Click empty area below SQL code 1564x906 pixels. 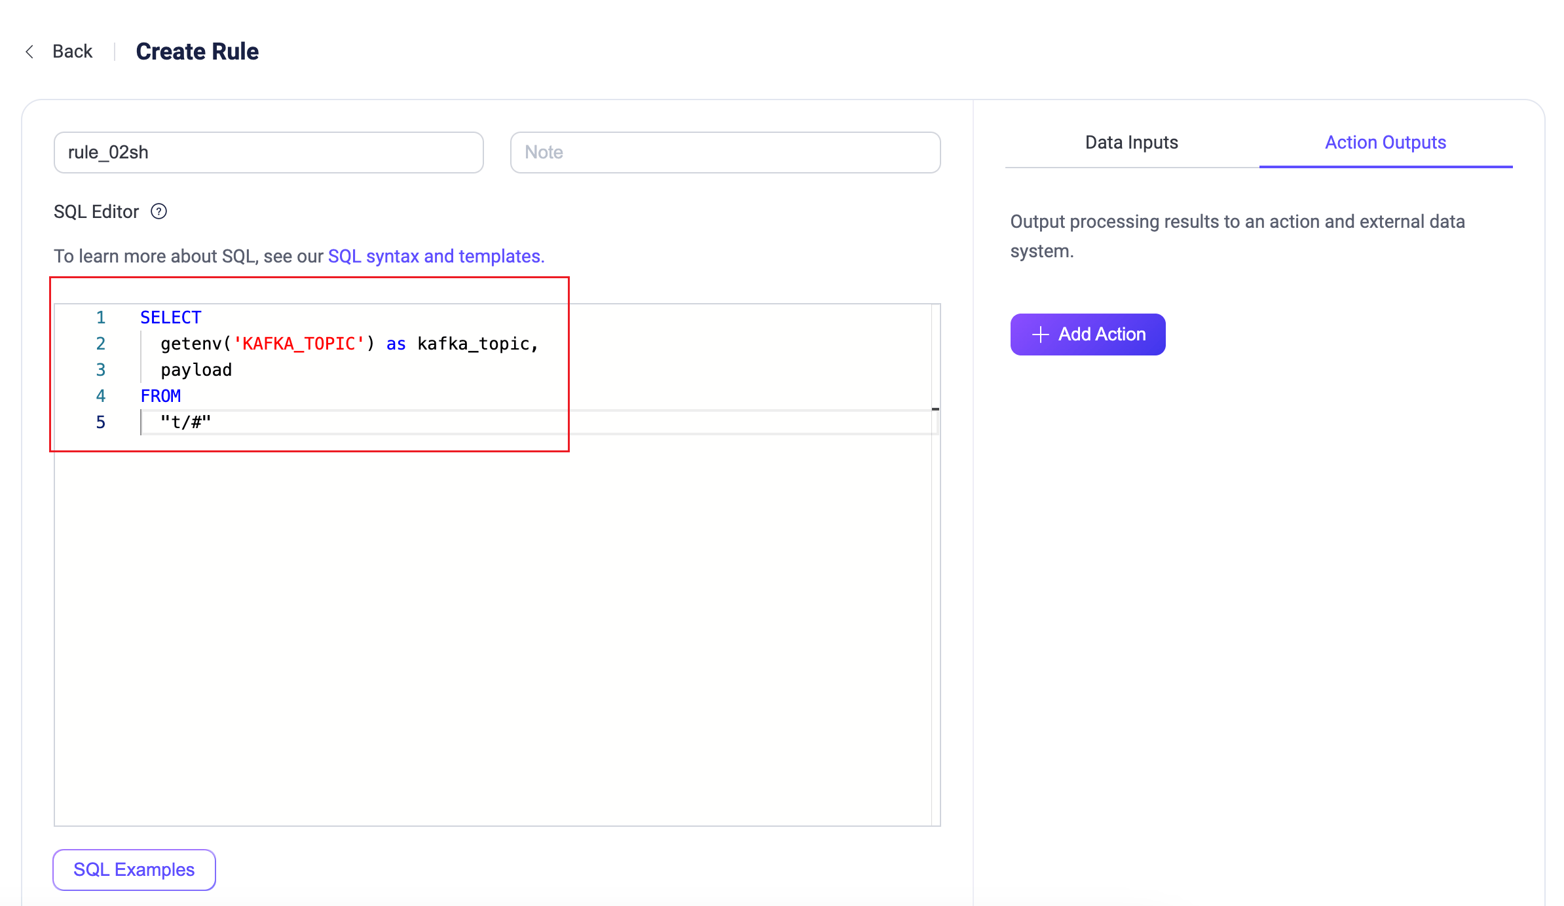coord(491,622)
